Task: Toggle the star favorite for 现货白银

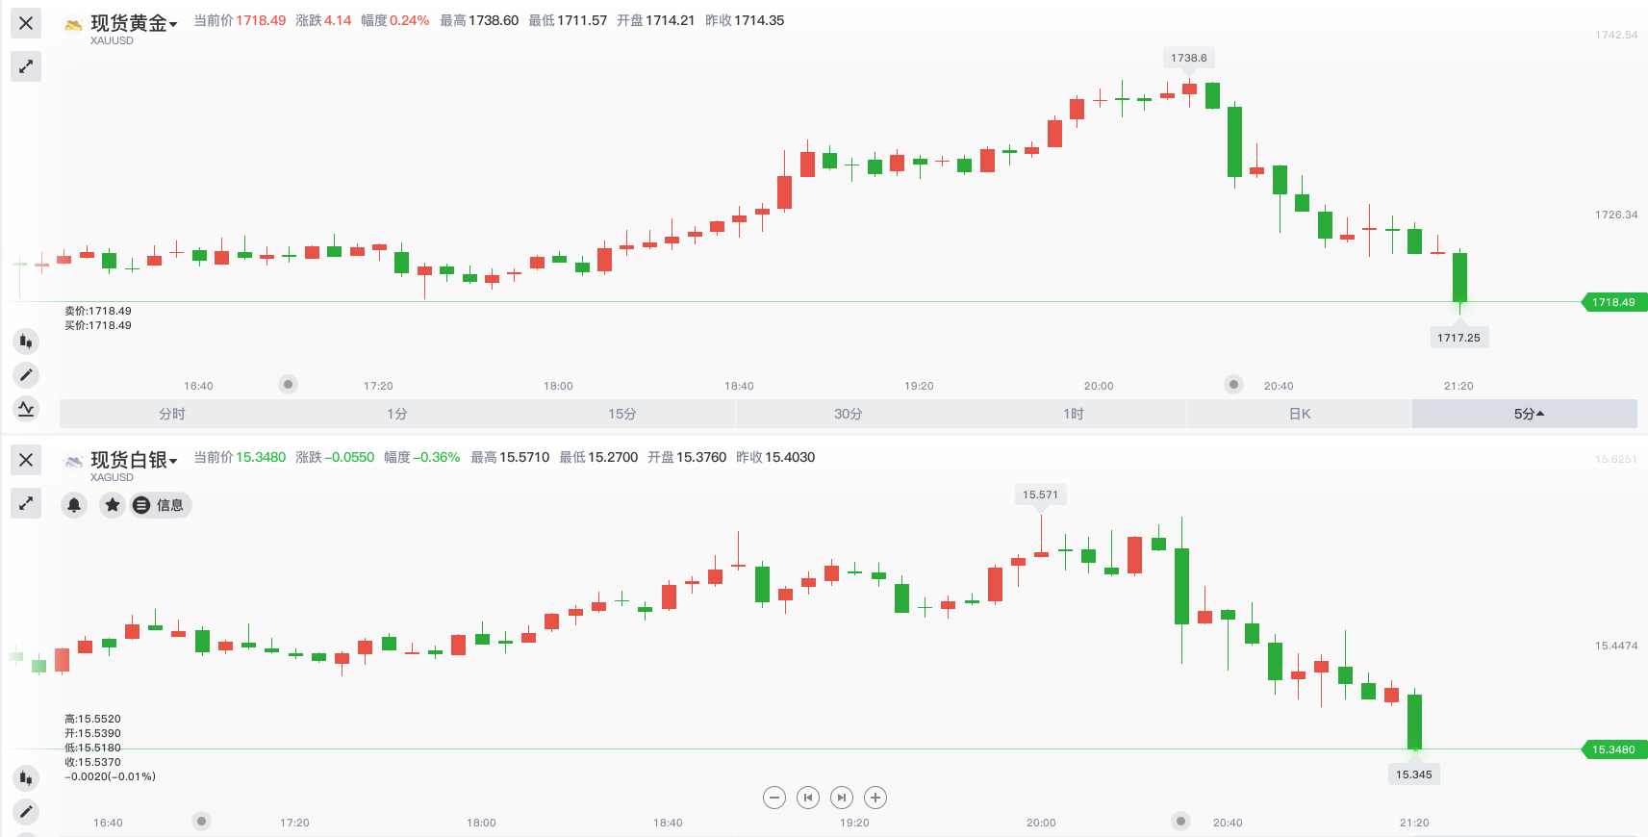Action: click(x=113, y=505)
